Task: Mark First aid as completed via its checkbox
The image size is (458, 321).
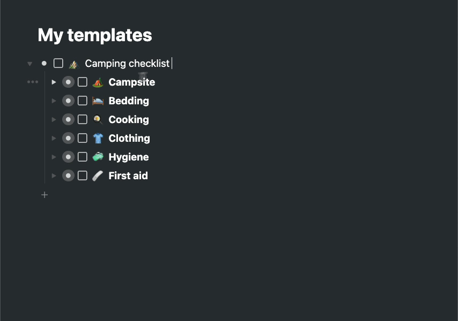Action: click(x=82, y=175)
